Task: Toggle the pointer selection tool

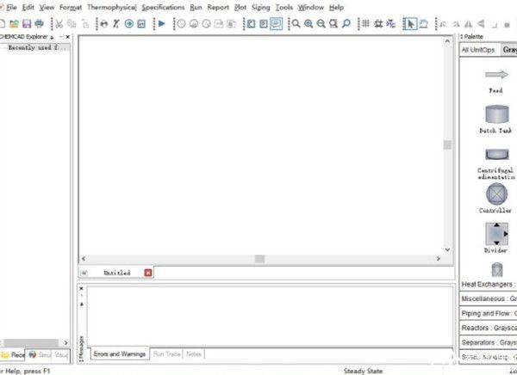Action: (x=411, y=23)
